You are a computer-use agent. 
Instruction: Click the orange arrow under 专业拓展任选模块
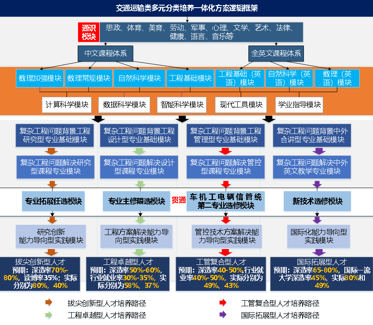(x=52, y=220)
